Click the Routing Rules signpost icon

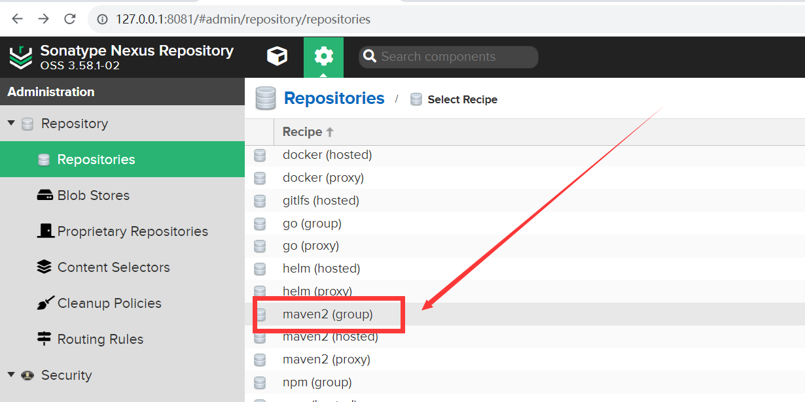click(x=45, y=339)
